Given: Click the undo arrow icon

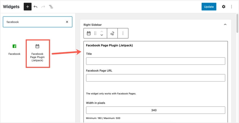Looking at the screenshot, I should pyautogui.click(x=36, y=7).
